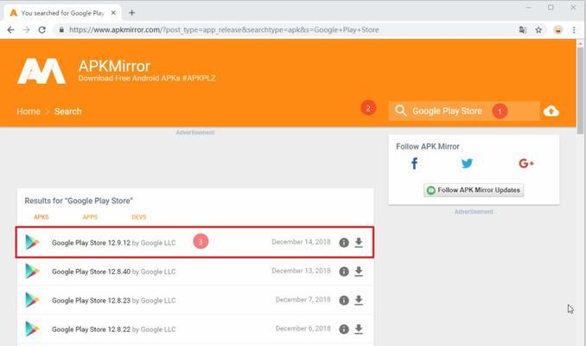Click Play Store app icon for 12.8.22

coord(32,329)
